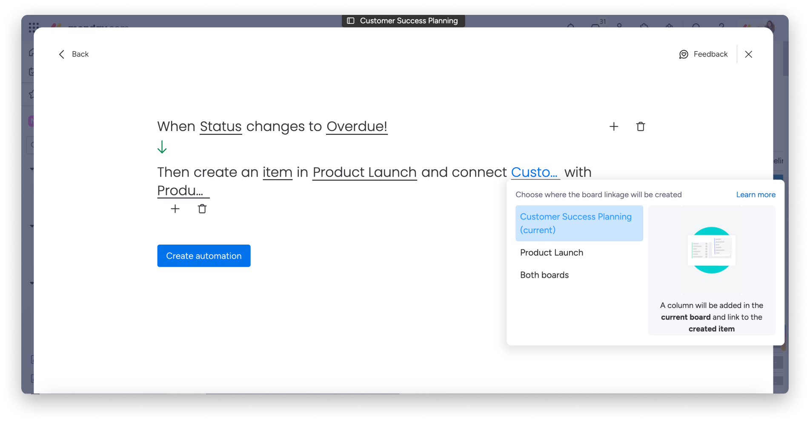Close the automation builder dialog
810x422 pixels.
(749, 54)
